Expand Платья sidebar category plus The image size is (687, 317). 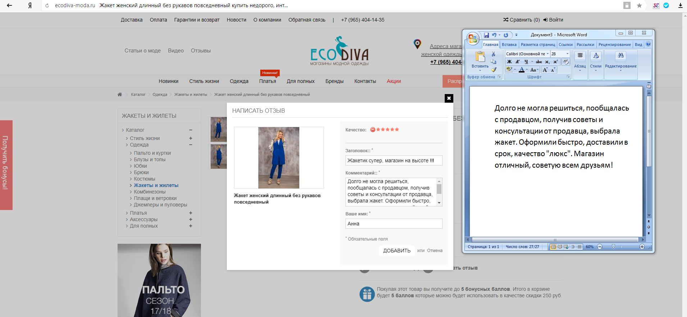click(191, 213)
